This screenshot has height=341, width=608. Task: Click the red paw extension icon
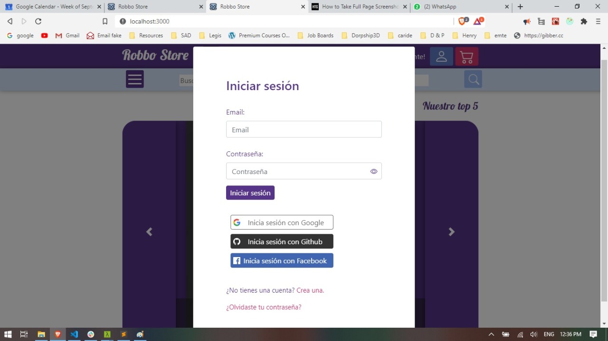coord(555,21)
